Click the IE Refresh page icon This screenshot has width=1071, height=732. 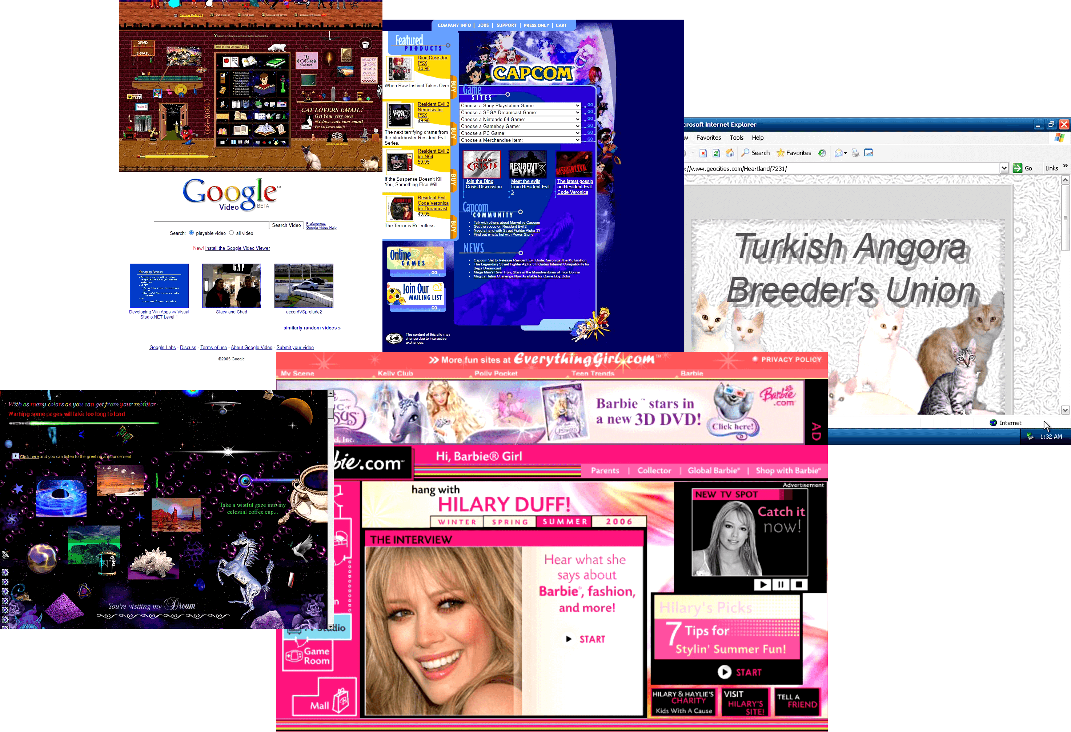pos(716,153)
